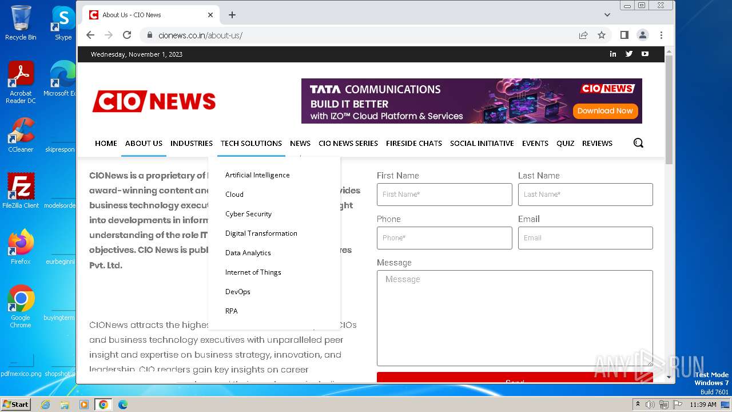Open the Chrome side panel icon

coord(624,35)
